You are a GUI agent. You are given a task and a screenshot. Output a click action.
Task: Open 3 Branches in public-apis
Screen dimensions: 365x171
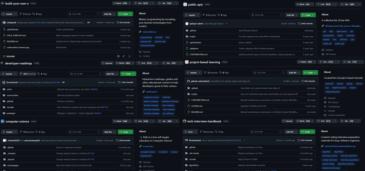[209, 15]
